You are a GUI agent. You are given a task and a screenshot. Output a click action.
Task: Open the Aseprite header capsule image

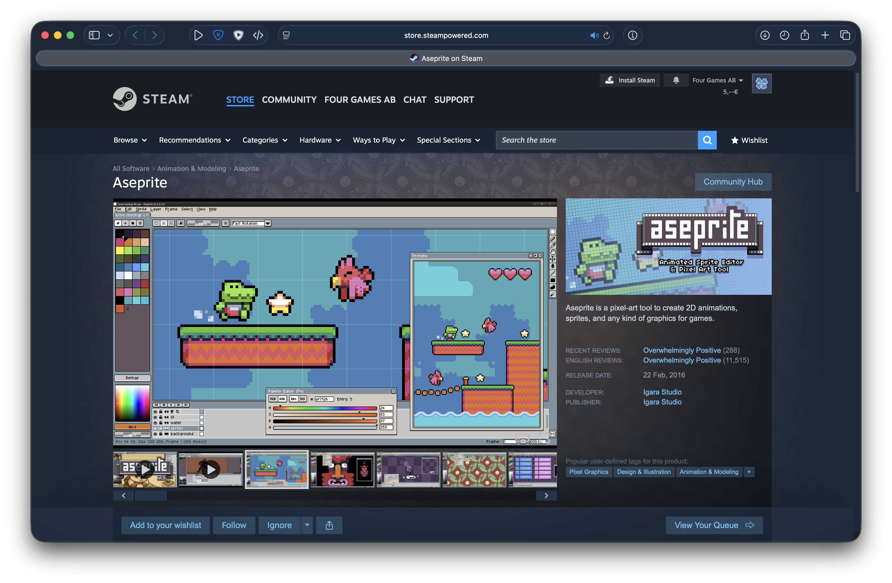[668, 247]
